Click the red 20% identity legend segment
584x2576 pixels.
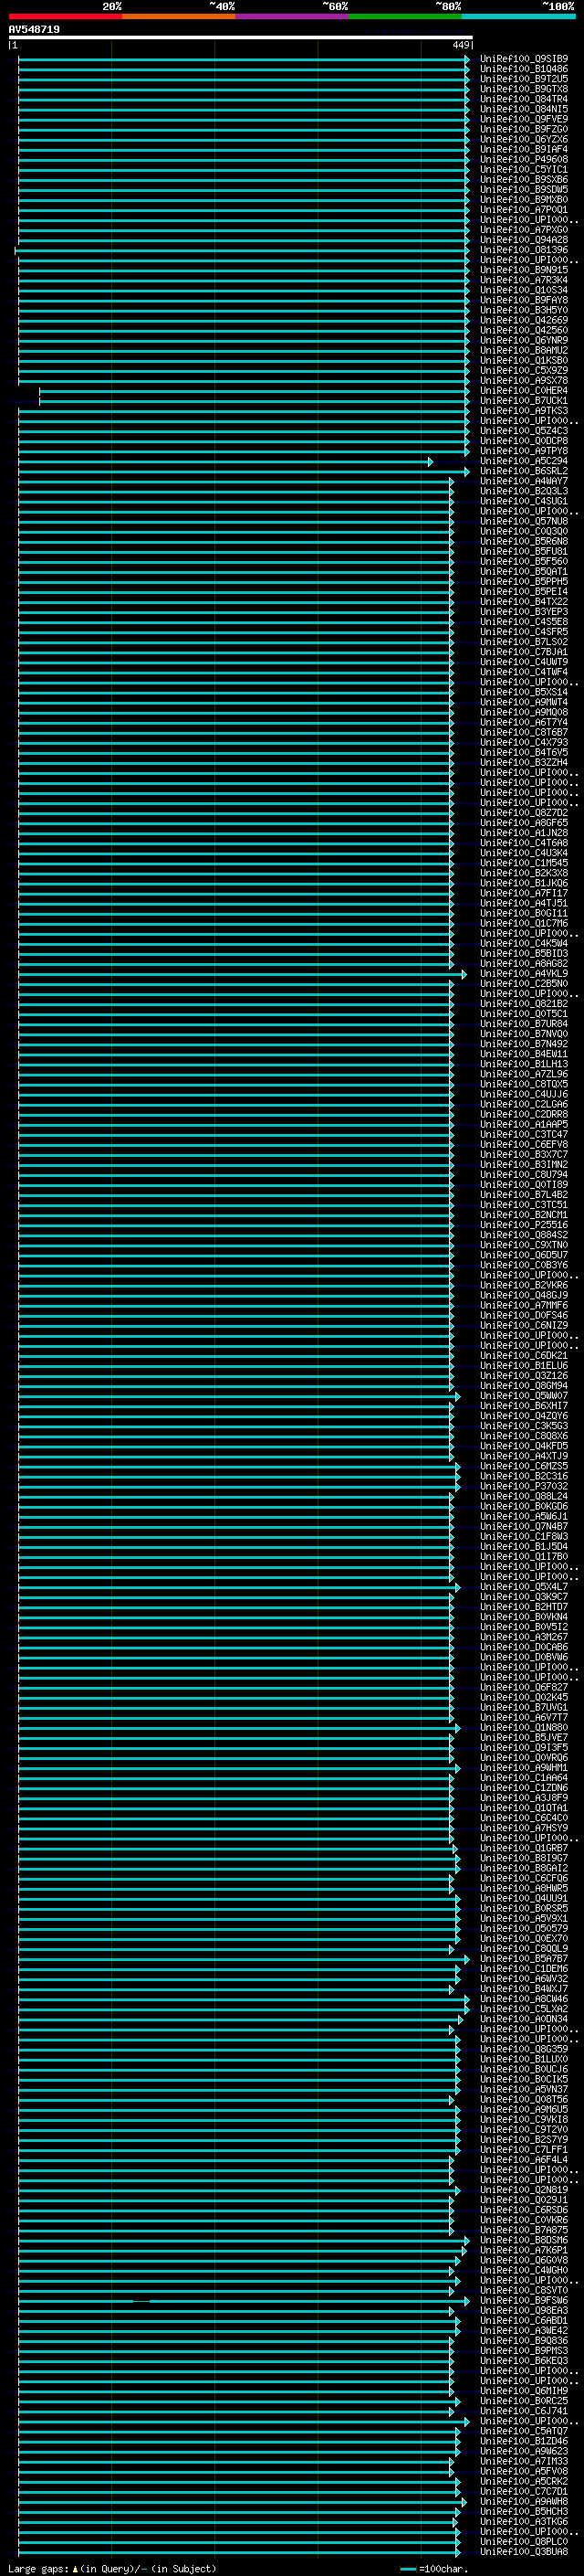(x=65, y=17)
